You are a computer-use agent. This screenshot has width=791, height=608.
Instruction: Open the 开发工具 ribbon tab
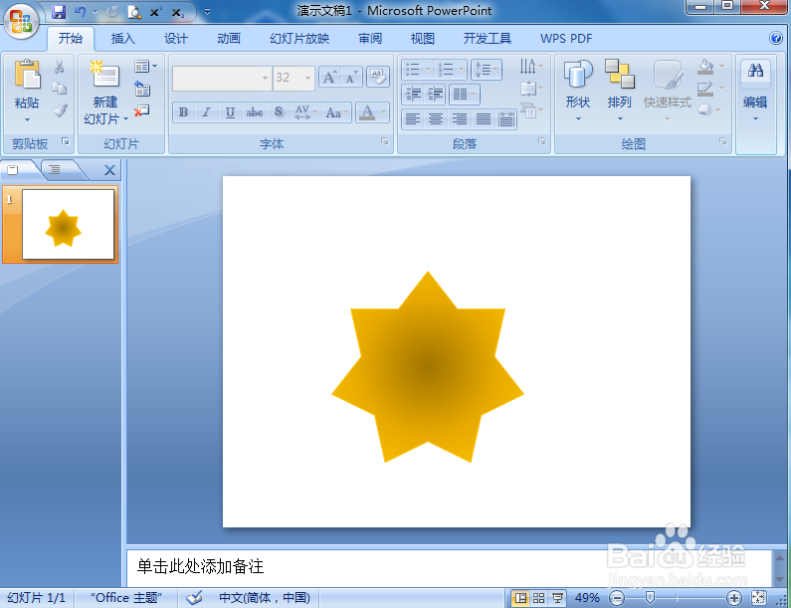488,39
